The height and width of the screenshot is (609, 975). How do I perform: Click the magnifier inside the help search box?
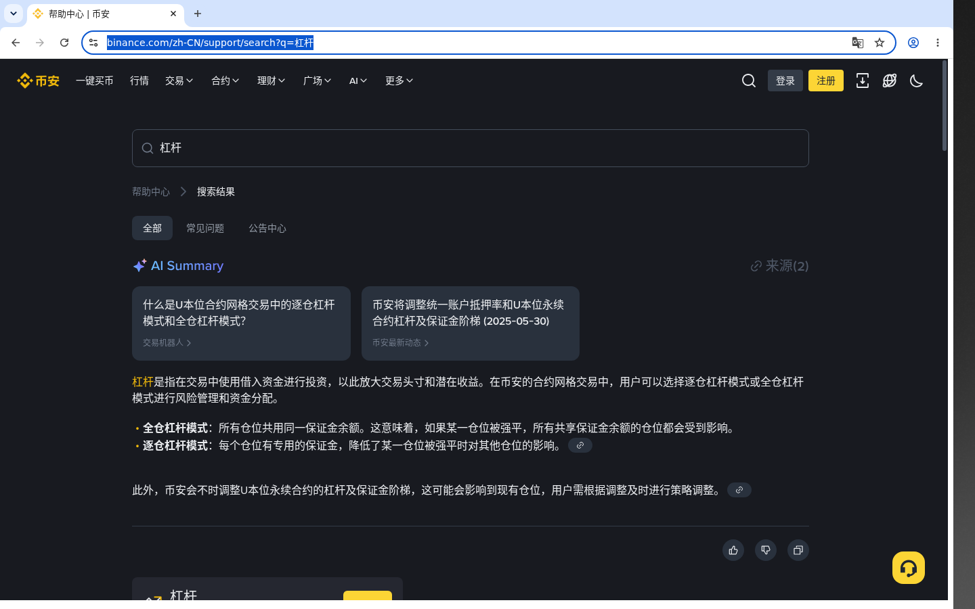pyautogui.click(x=148, y=148)
